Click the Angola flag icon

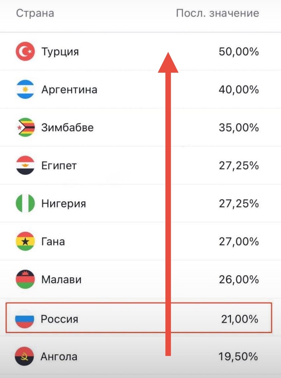point(25,356)
